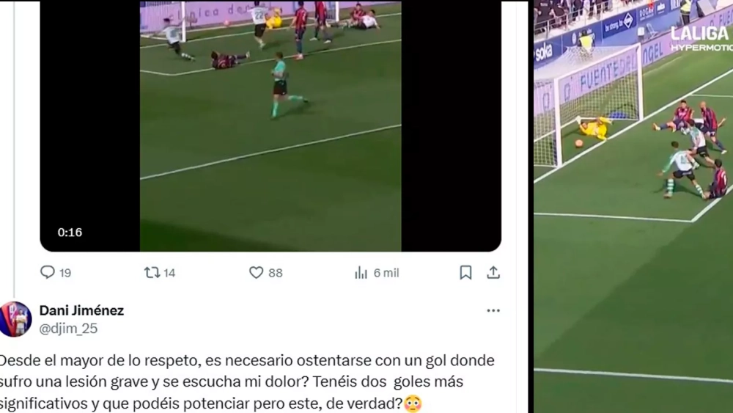Open the @djim_25 handle link
The image size is (733, 413).
pyautogui.click(x=68, y=329)
